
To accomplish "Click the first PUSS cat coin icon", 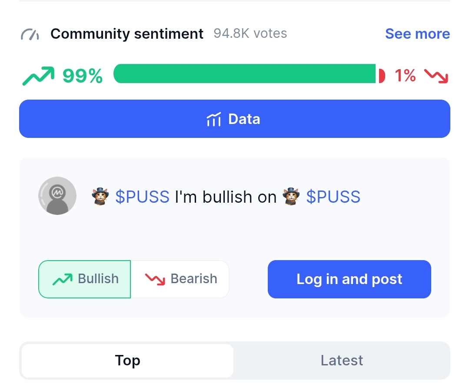I will click(x=100, y=197).
